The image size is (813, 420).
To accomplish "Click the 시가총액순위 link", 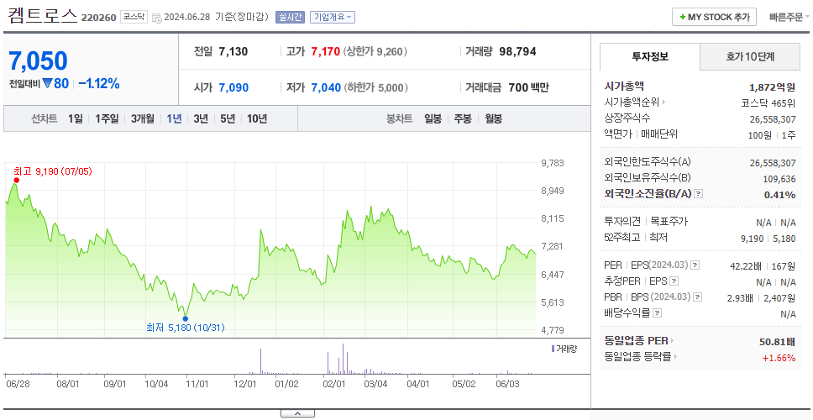I will point(632,102).
